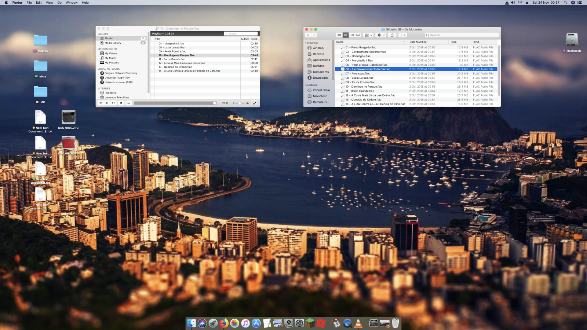
Task: Select Bonjour Network Discovery in VLC
Action: [121, 73]
